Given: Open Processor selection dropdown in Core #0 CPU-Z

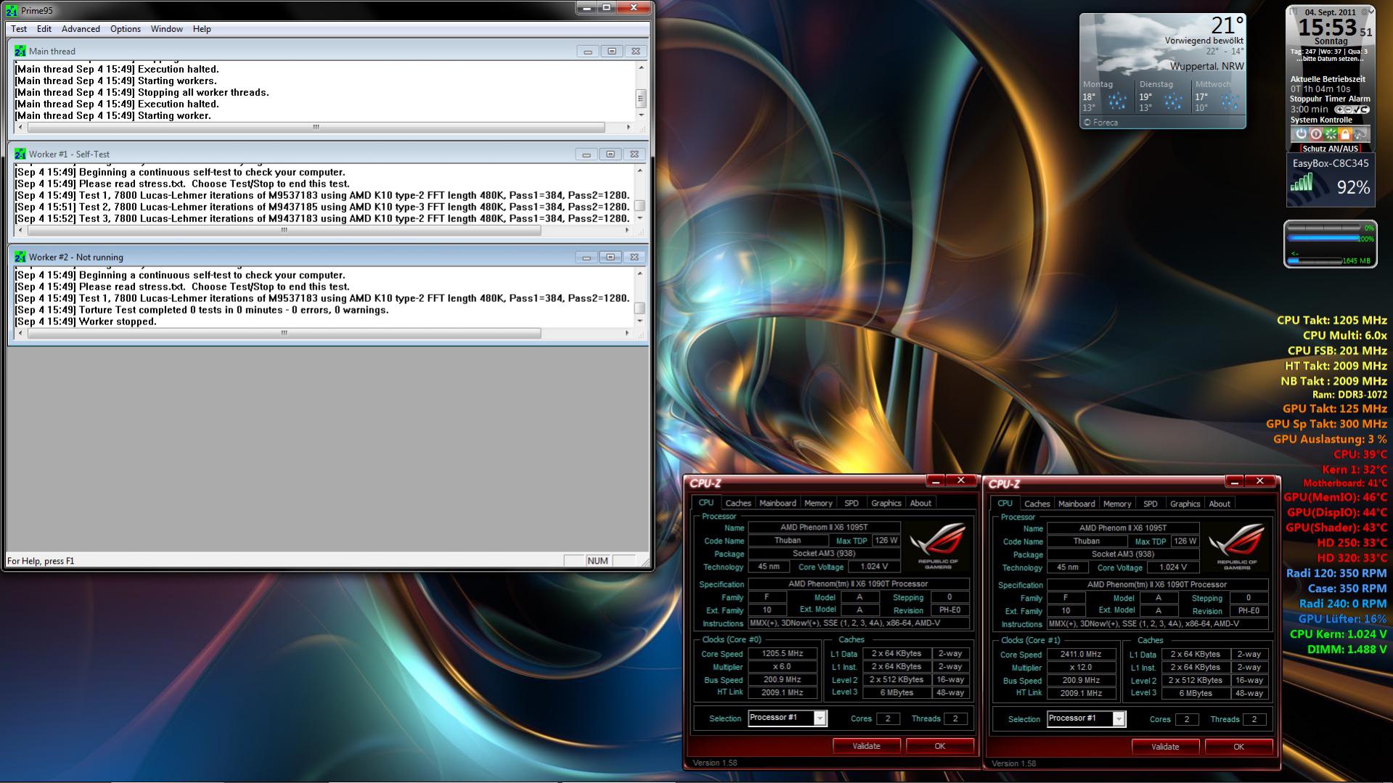Looking at the screenshot, I should pyautogui.click(x=820, y=718).
